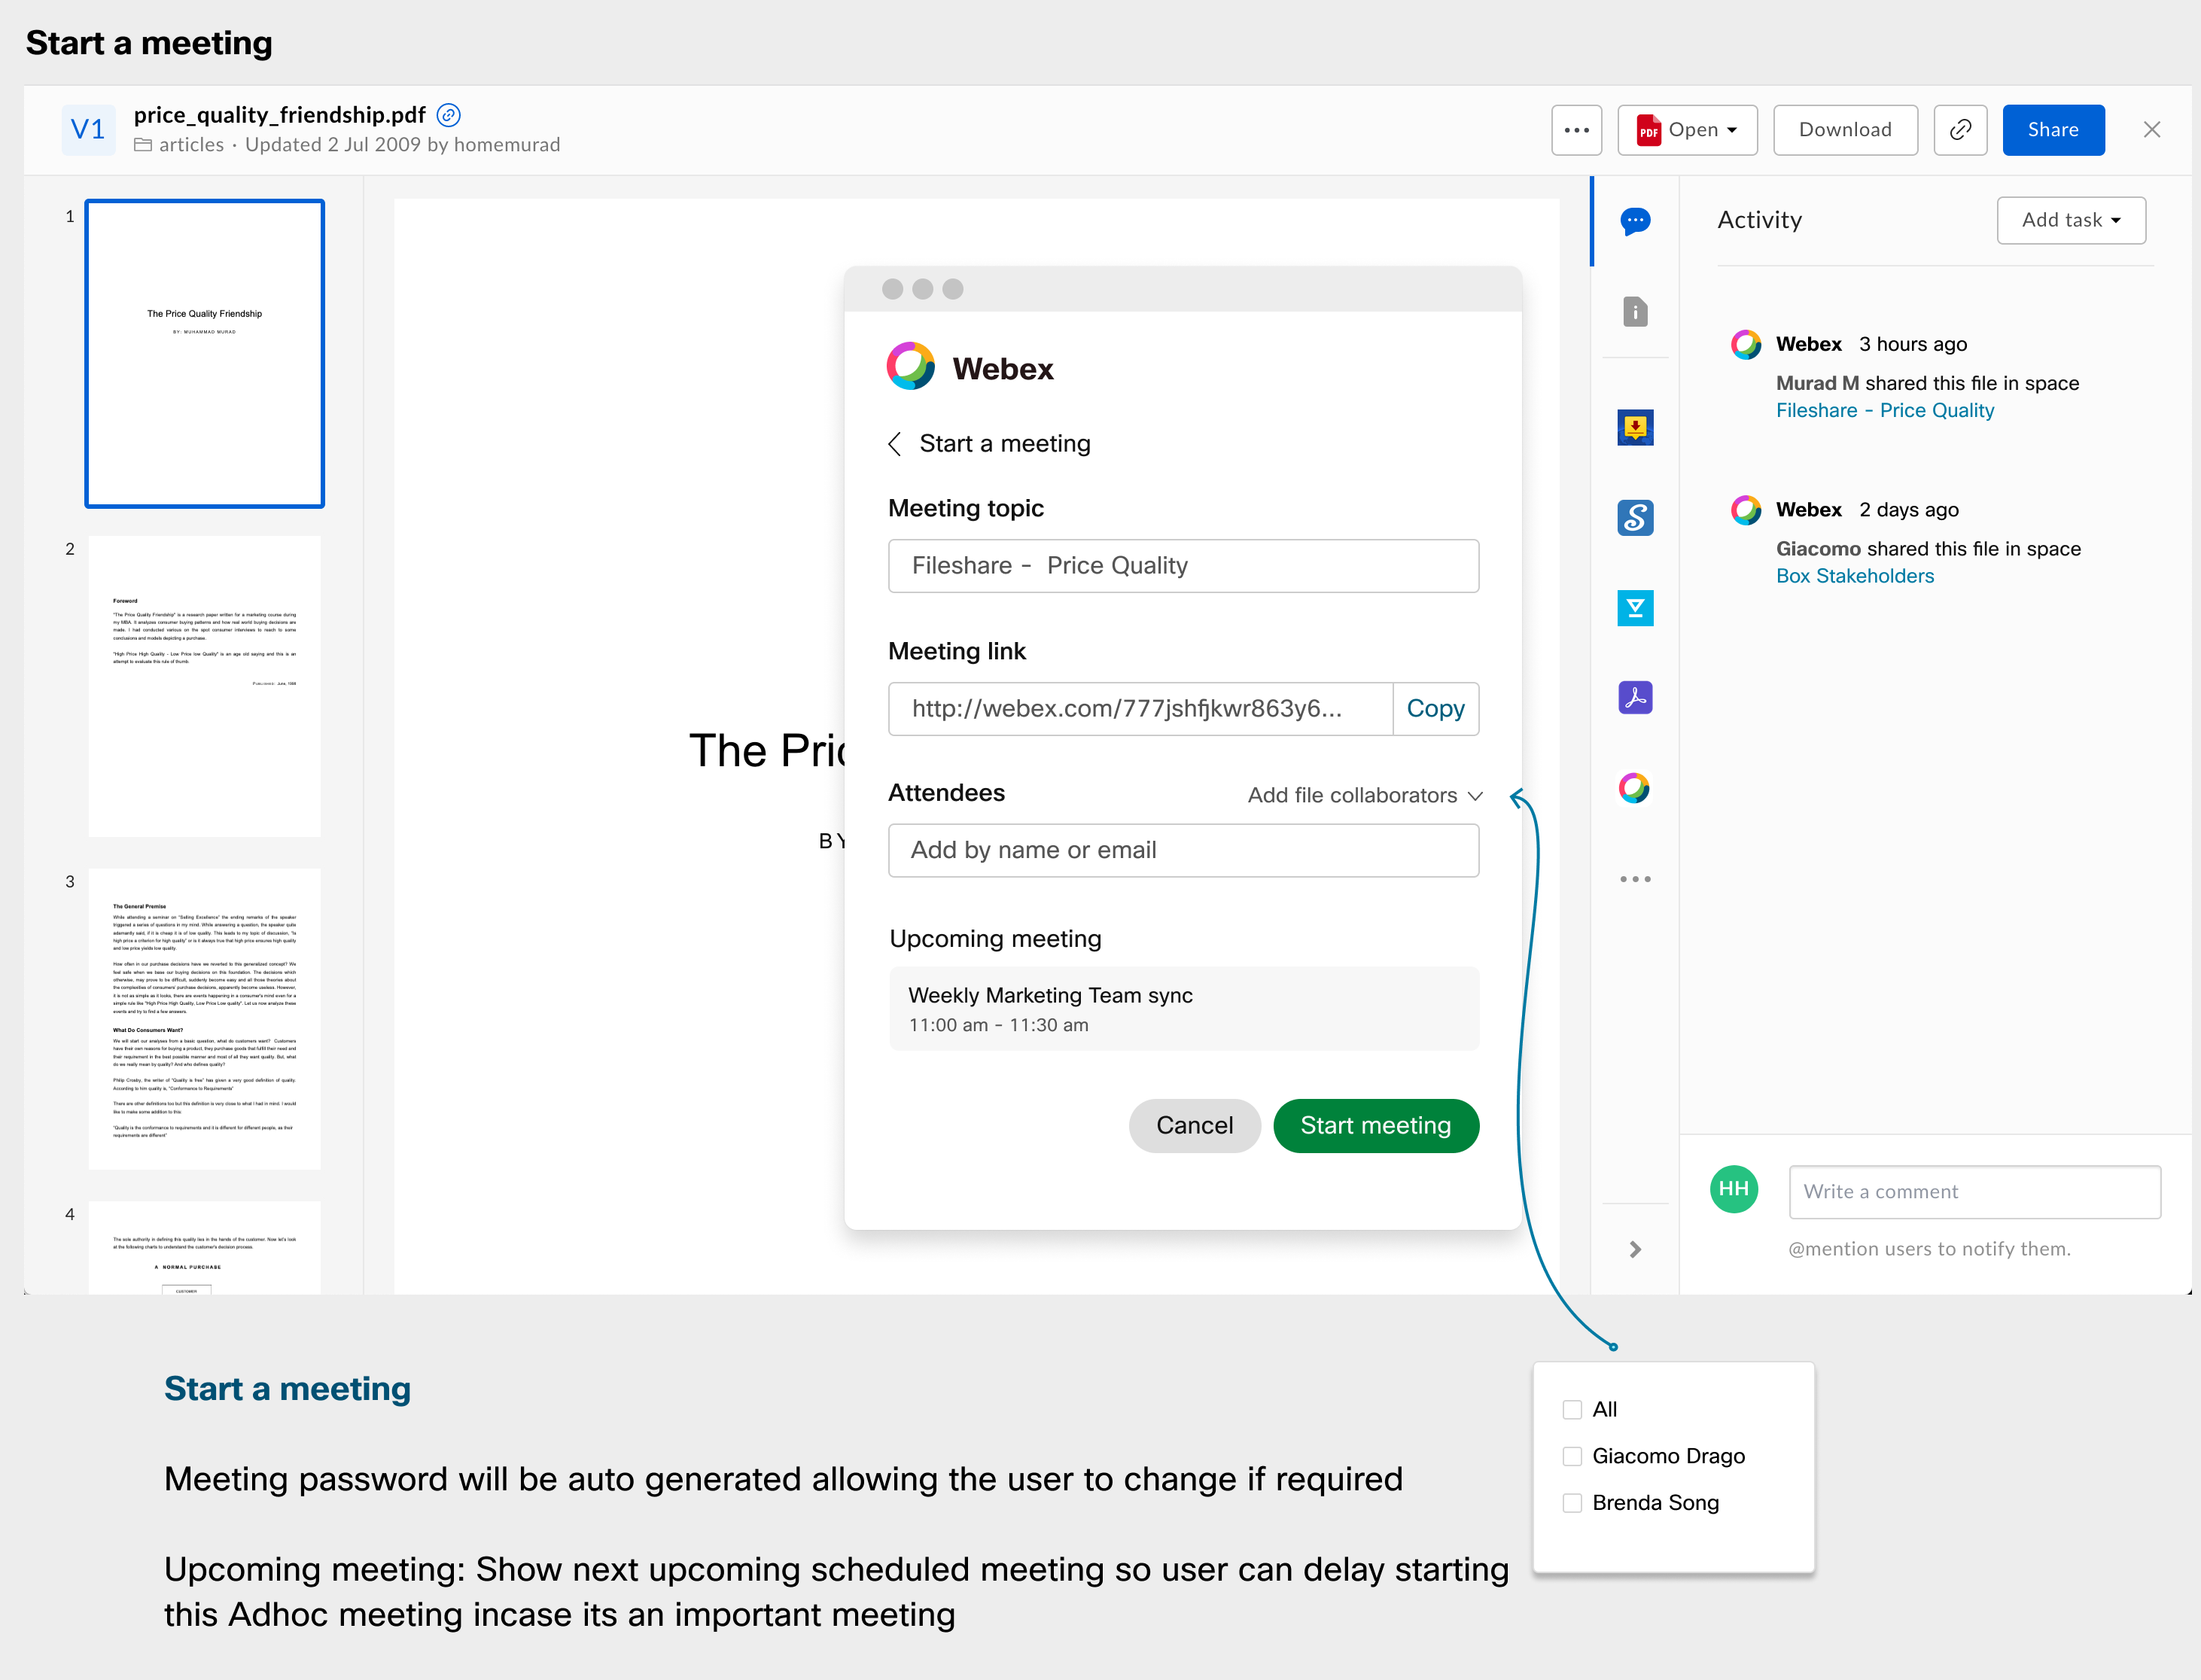
Task: Open the cyan sigma app integration icon
Action: click(x=1635, y=607)
